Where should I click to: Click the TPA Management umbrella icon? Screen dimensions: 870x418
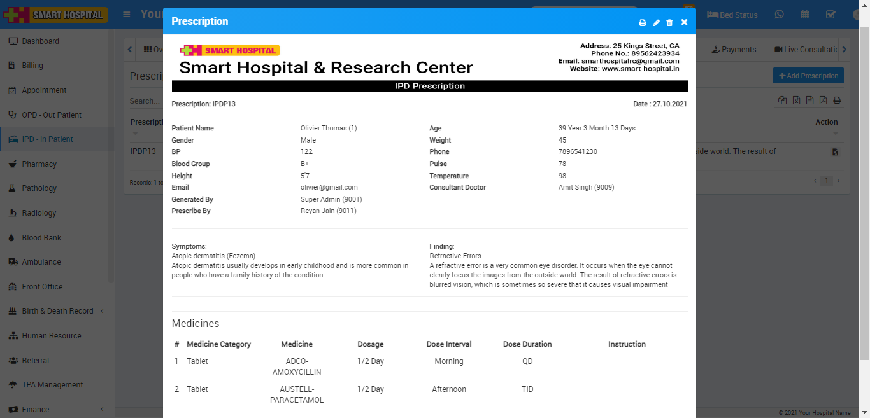pyautogui.click(x=13, y=385)
